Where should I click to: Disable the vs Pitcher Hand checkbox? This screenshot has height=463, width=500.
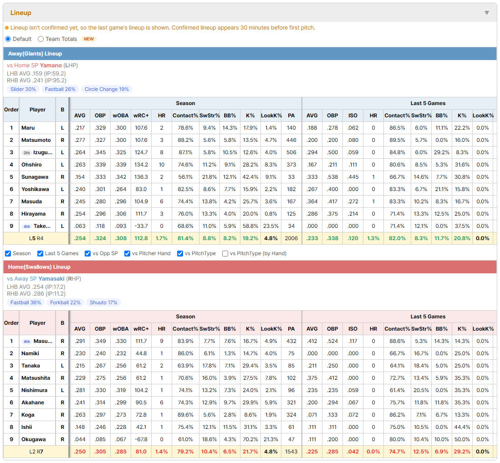[x=127, y=253]
